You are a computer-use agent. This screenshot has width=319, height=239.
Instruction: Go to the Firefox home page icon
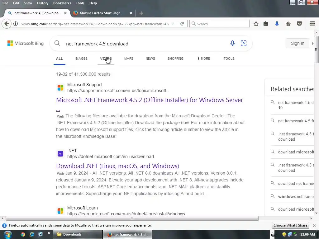(288, 24)
